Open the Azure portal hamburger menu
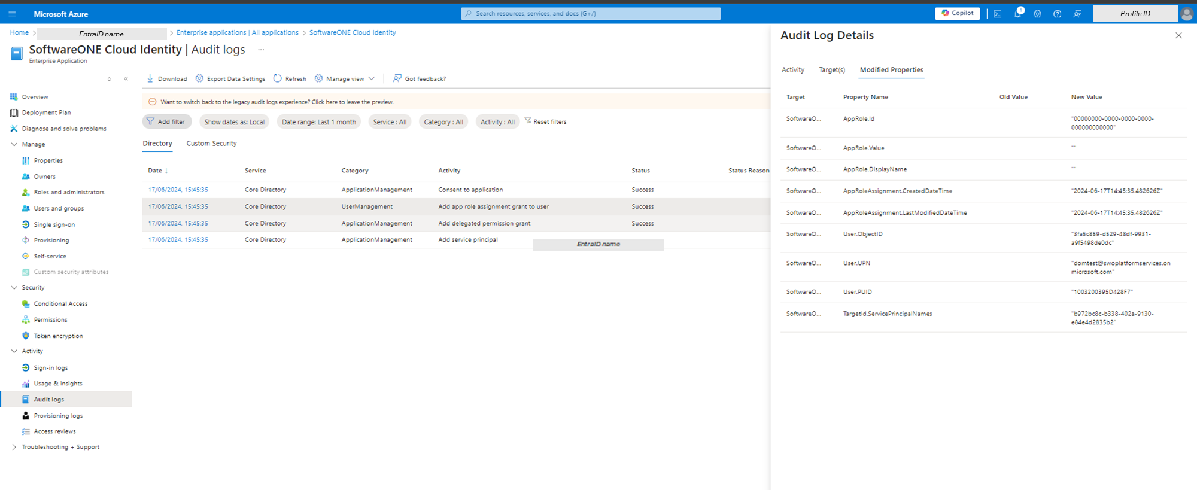The height and width of the screenshot is (490, 1197). click(x=12, y=14)
